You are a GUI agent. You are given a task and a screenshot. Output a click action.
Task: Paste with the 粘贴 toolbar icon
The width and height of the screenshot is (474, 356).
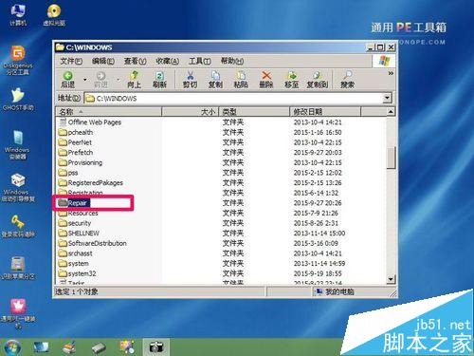click(241, 79)
